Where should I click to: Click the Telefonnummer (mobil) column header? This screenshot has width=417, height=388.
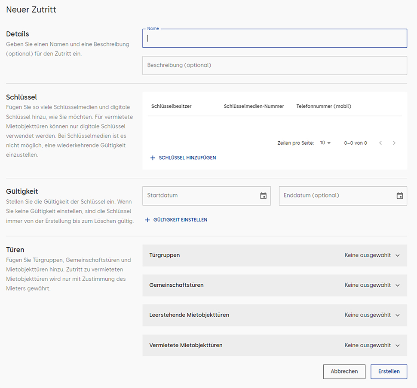click(x=324, y=106)
